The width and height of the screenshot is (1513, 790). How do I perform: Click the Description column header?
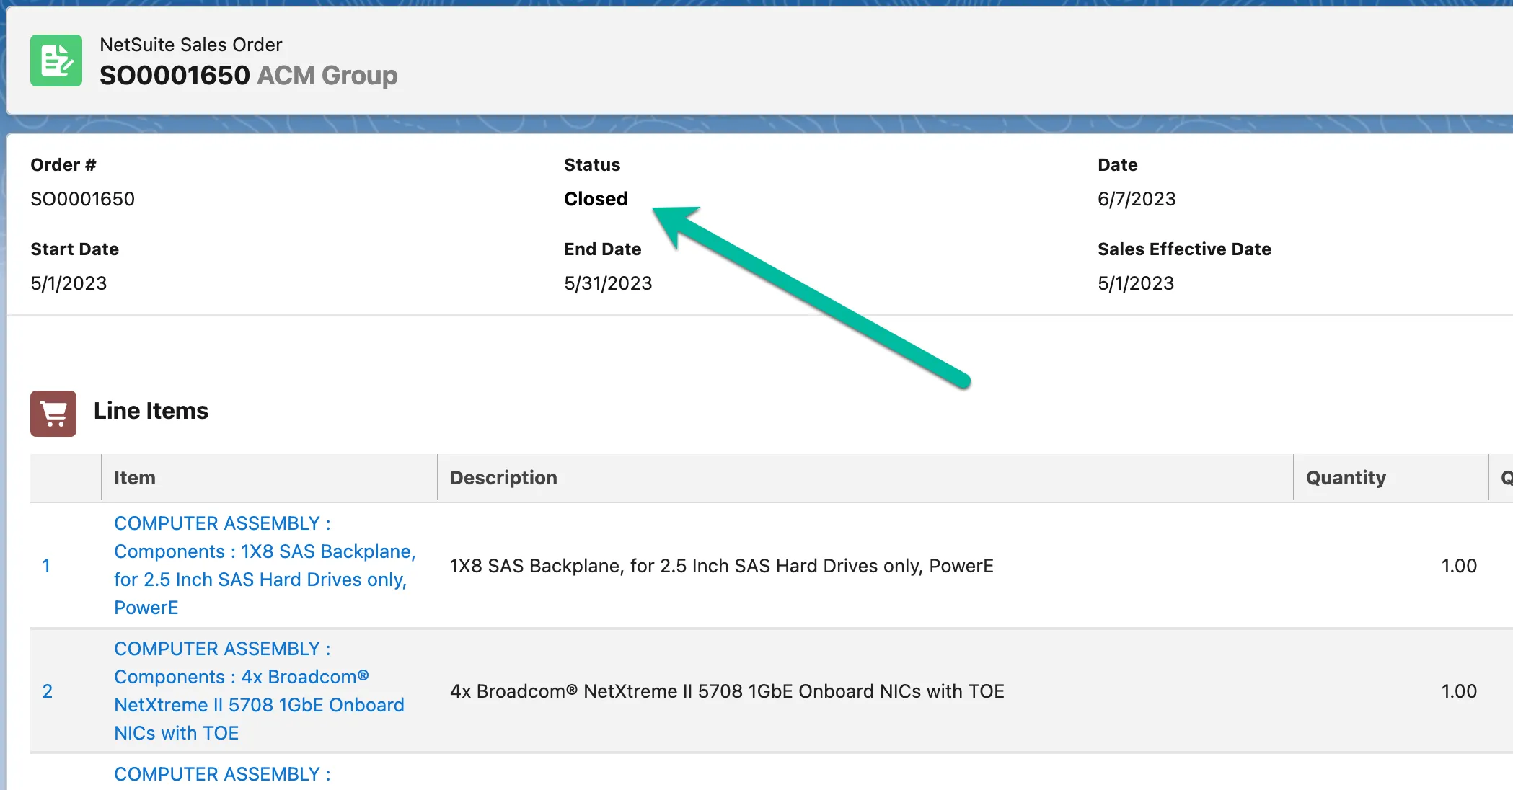(865, 478)
